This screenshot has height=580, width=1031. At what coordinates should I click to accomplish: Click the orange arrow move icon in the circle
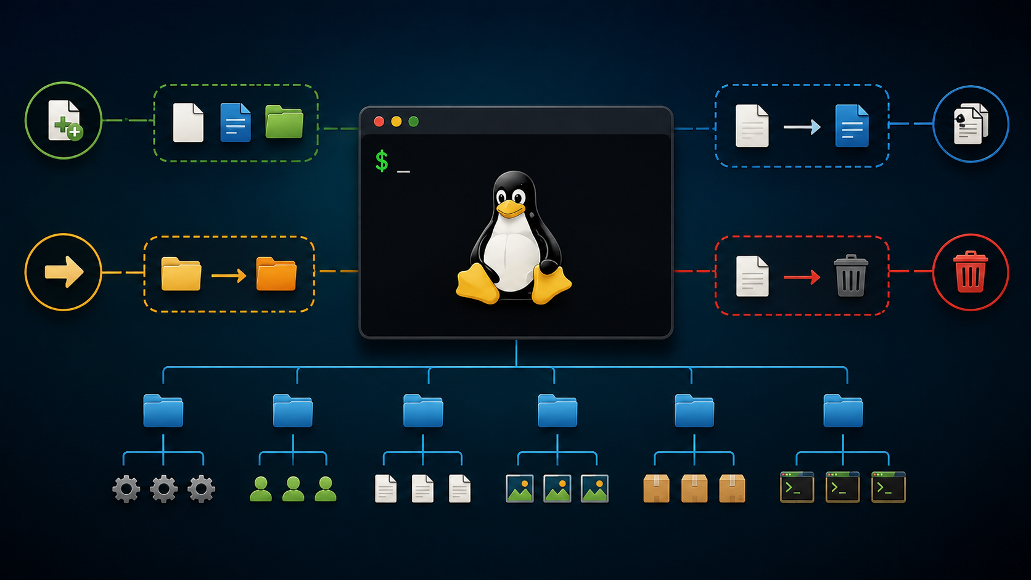click(64, 272)
